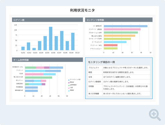Click the マーケティング部 legend swatch

(69, 80)
